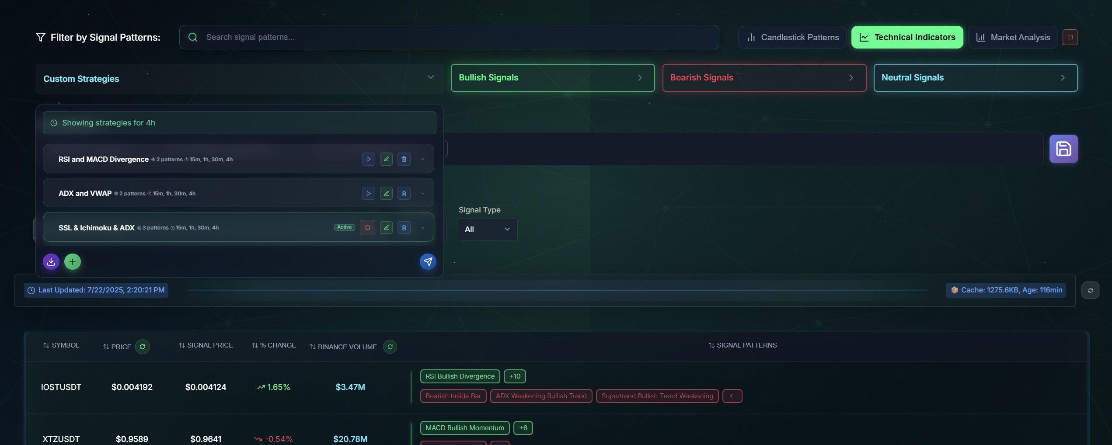Image resolution: width=1112 pixels, height=445 pixels.
Task: Collapse the Custom Strategies dropdown
Action: [x=431, y=77]
